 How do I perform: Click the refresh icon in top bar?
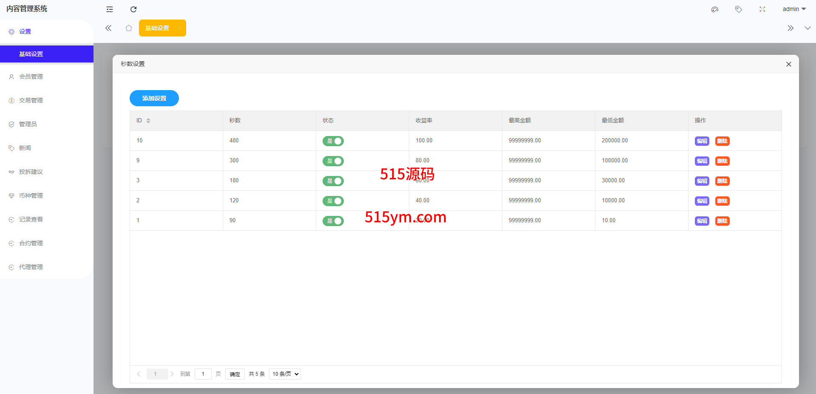point(133,9)
